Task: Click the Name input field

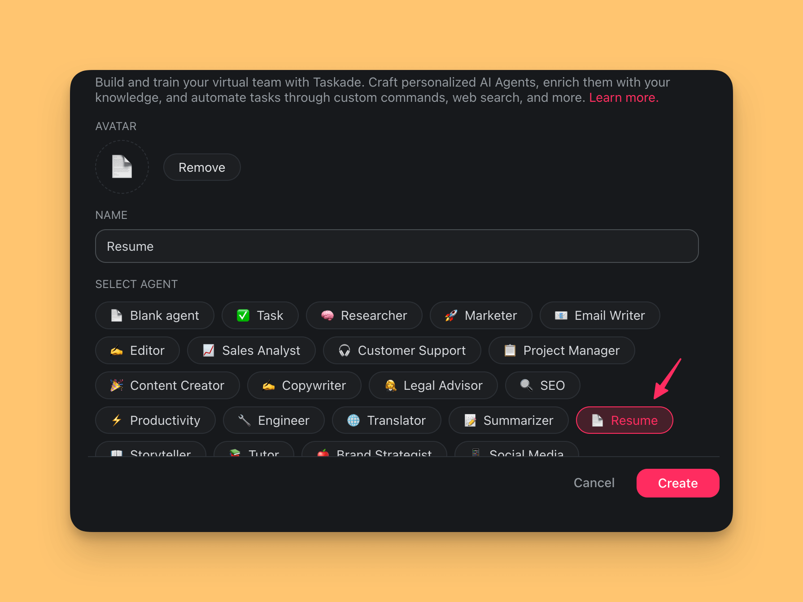Action: point(397,246)
